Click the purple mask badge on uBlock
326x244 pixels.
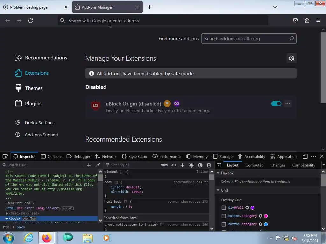[x=177, y=104]
